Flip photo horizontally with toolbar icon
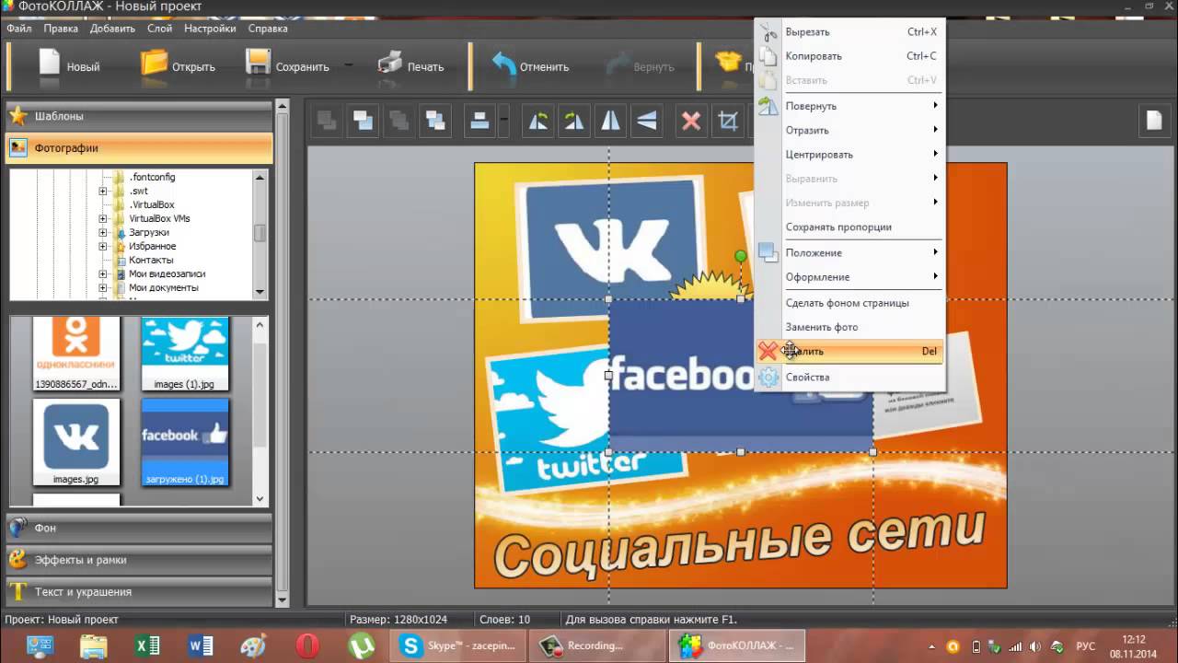 tap(610, 121)
